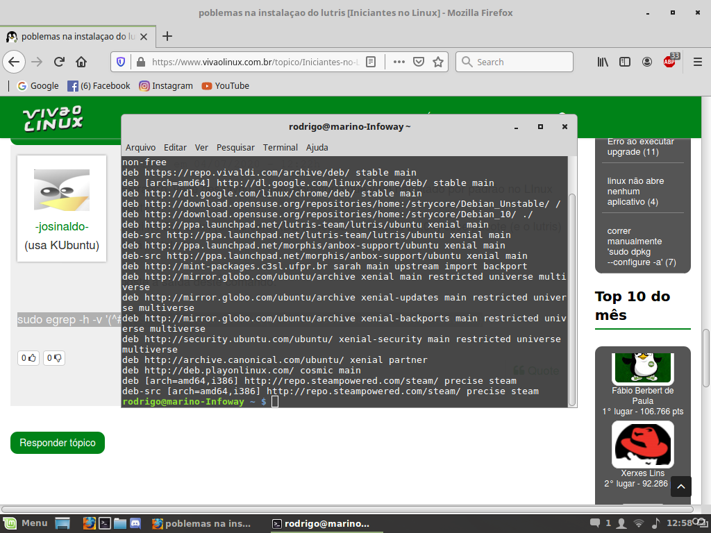The image size is (711, 533).
Task: Open 'correr manualmente sudo dpkg' topic
Action: pyautogui.click(x=641, y=246)
